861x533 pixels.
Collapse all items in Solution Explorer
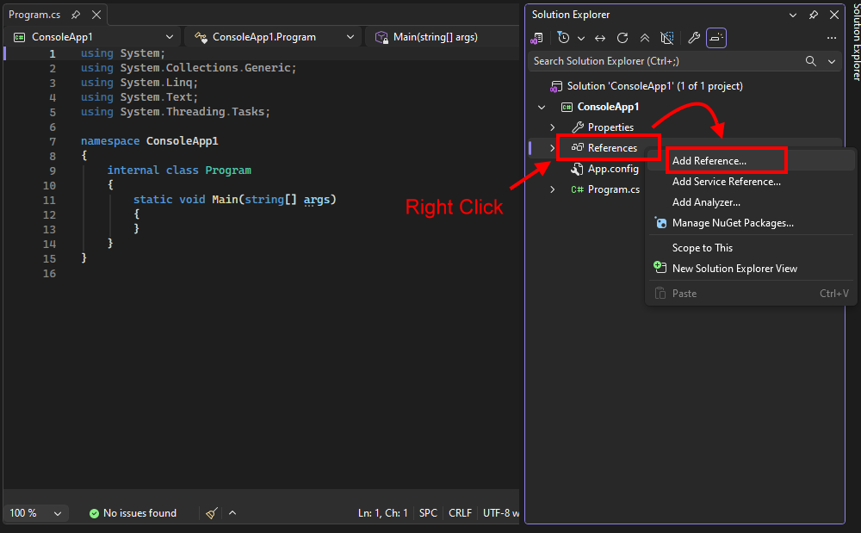pyautogui.click(x=645, y=38)
